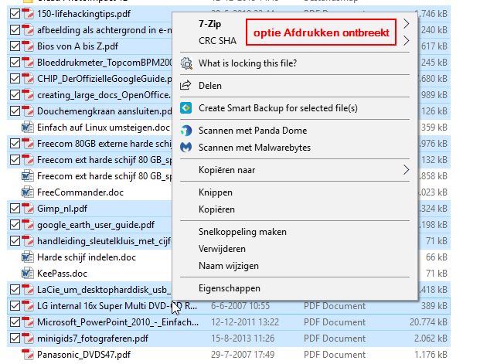The height and width of the screenshot is (364, 497).
Task: Click the Word icon of KeePass.doc
Action: click(29, 273)
